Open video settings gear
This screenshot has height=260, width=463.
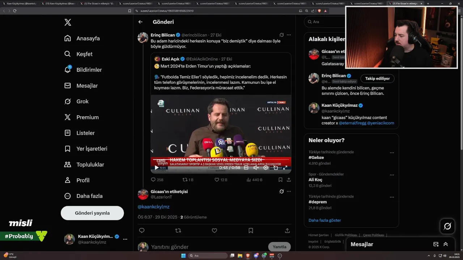click(266, 168)
